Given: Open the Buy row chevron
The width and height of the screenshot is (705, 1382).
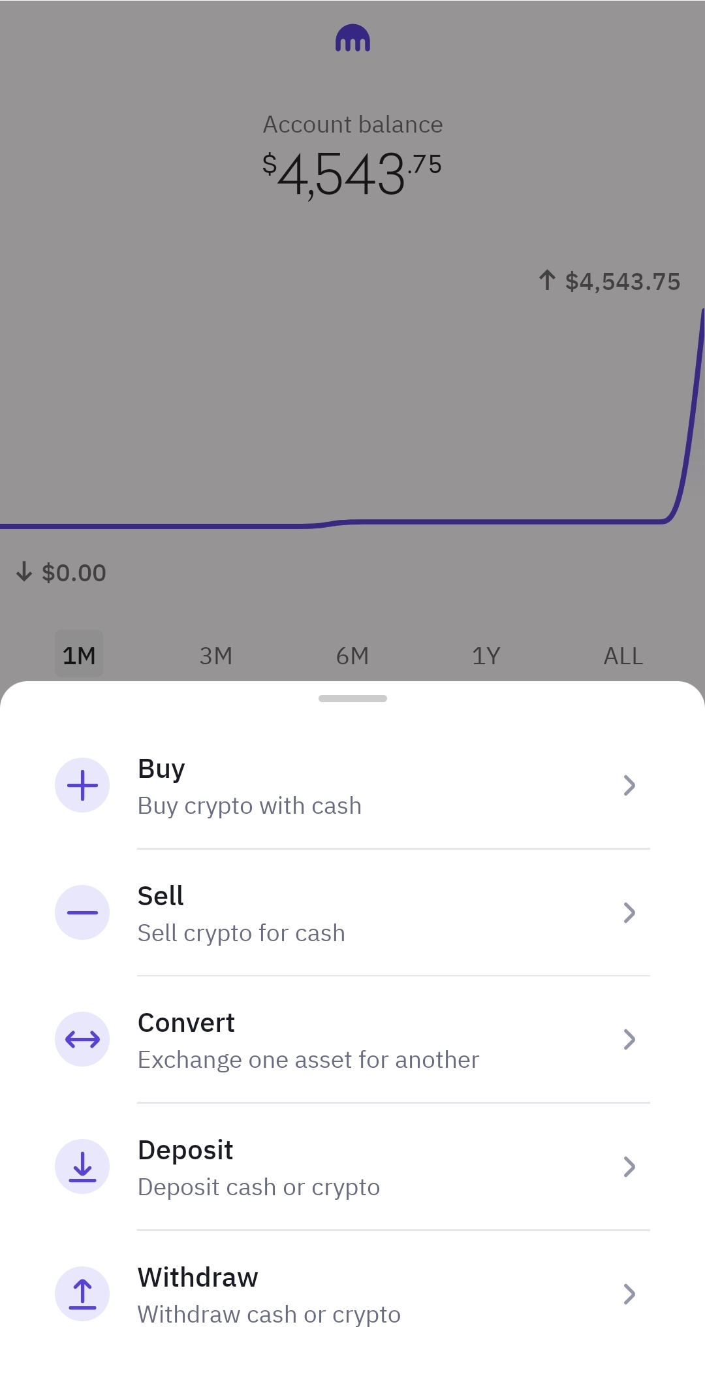Looking at the screenshot, I should coord(629,785).
